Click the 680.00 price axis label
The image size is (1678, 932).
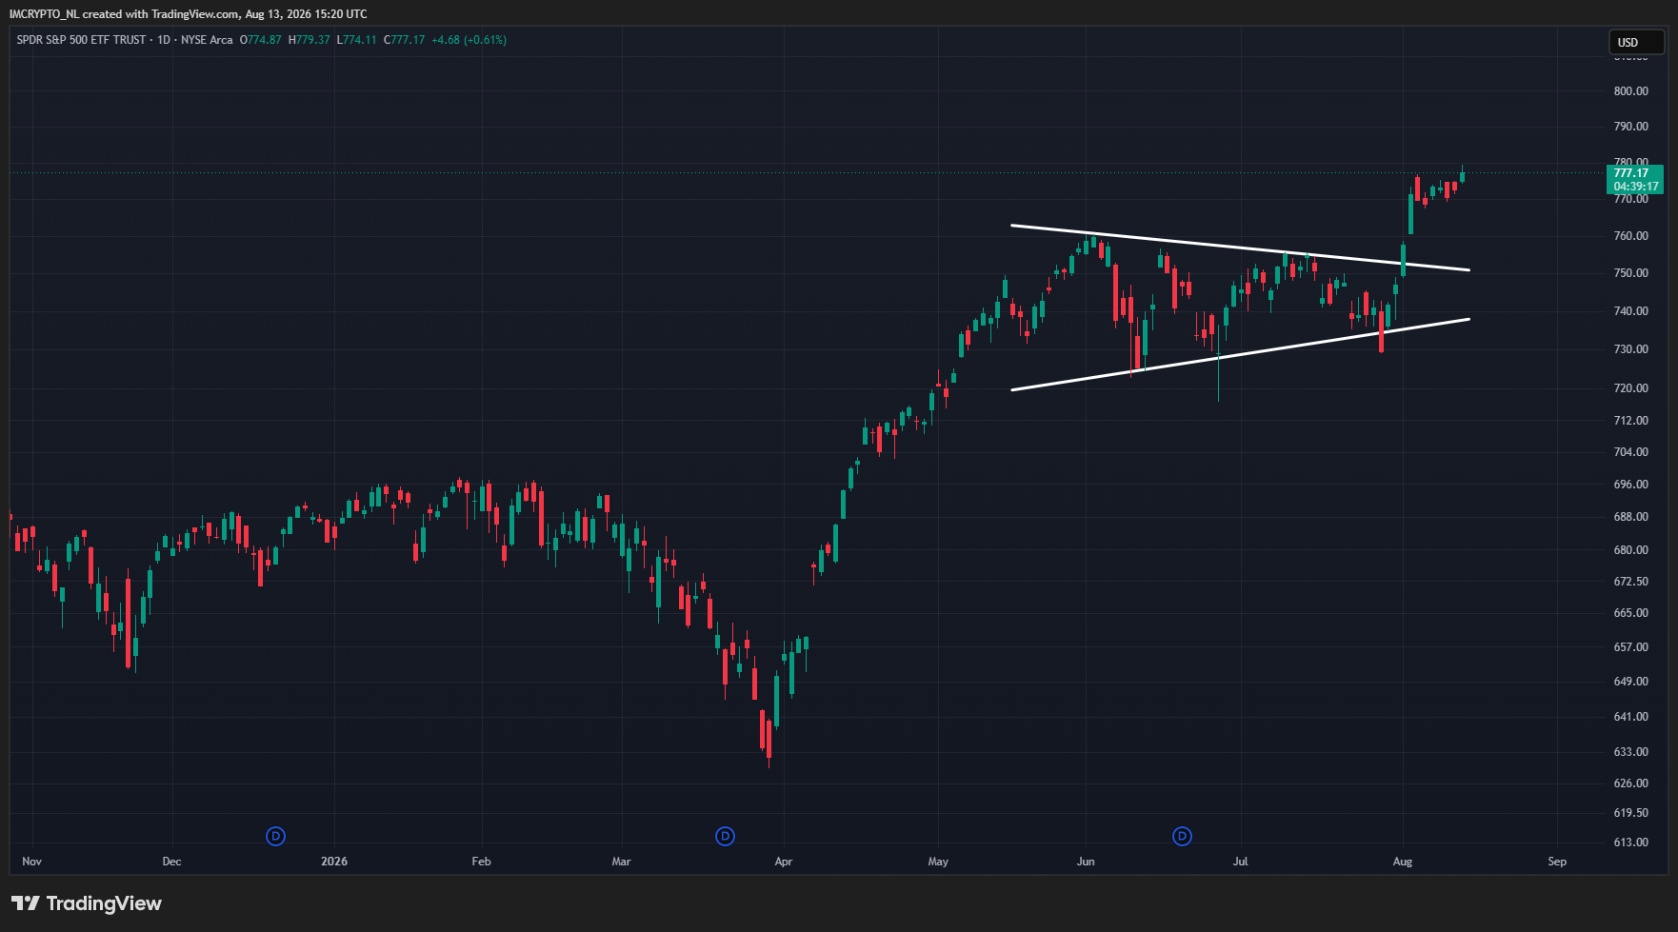tap(1631, 550)
